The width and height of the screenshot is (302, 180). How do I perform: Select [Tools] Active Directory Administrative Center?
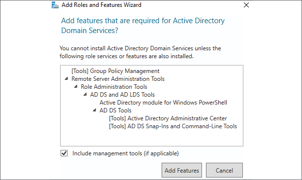click(x=168, y=118)
